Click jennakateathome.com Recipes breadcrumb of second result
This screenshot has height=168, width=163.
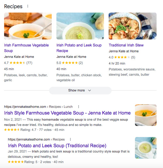click(36, 139)
